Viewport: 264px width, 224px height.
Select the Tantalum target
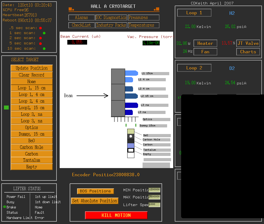[32, 160]
